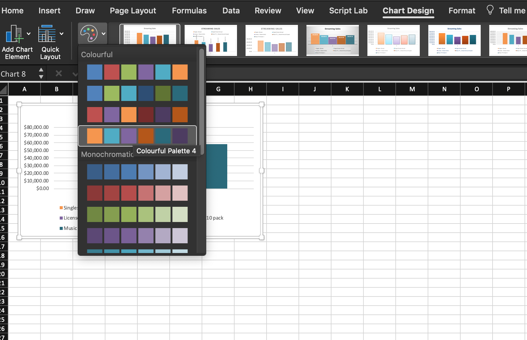Expand the Add Chart Element dropdown arrow

tap(29, 34)
